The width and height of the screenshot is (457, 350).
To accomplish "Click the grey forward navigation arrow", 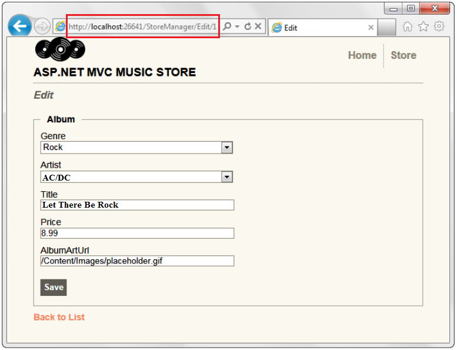I will (42, 26).
